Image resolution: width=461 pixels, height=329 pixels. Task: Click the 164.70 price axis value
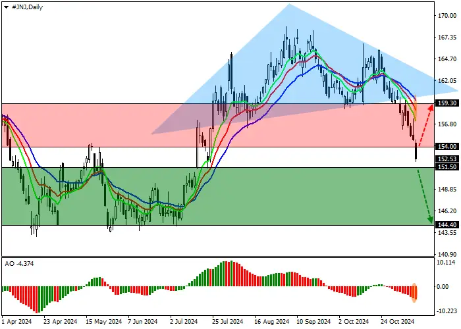447,59
